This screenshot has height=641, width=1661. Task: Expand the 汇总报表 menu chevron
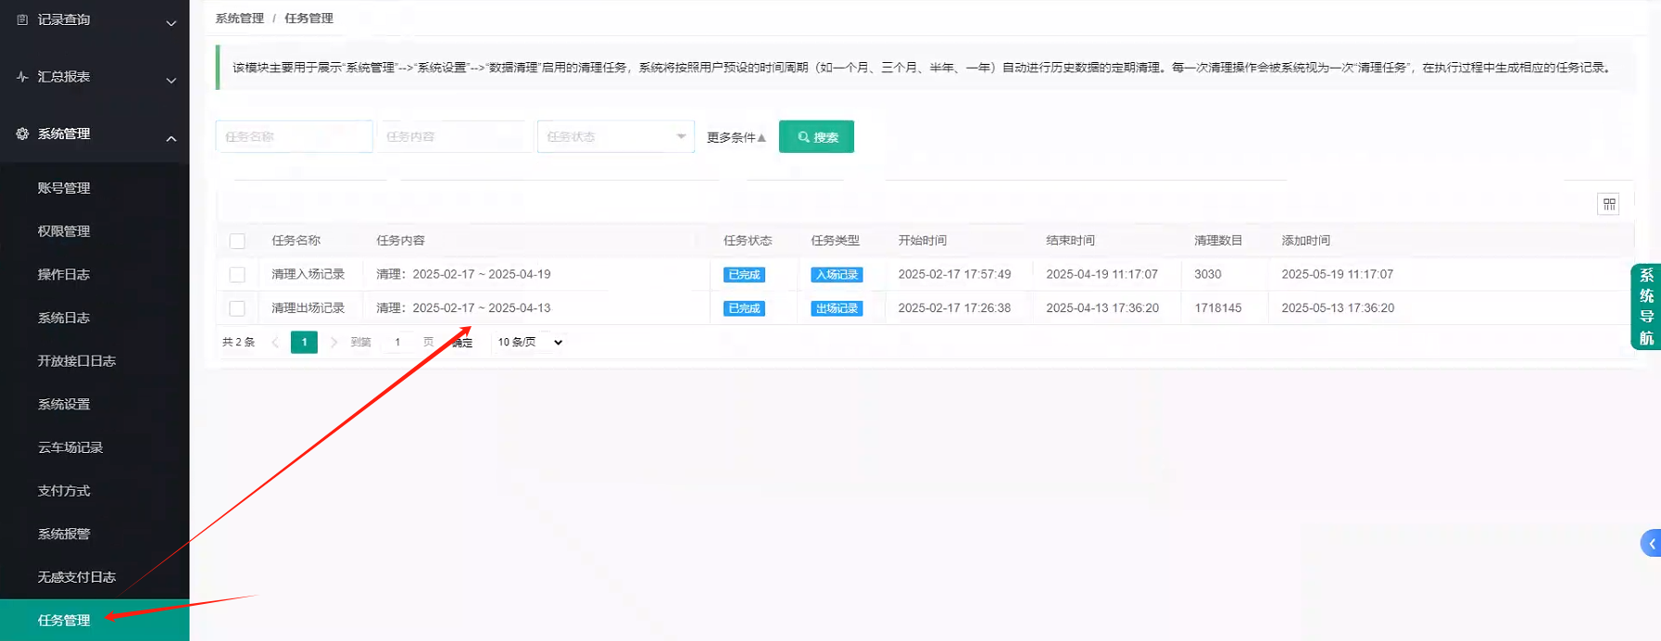tap(171, 81)
